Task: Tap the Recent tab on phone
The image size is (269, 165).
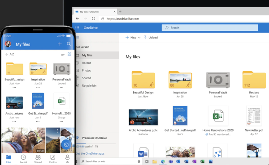Action: [23, 159]
